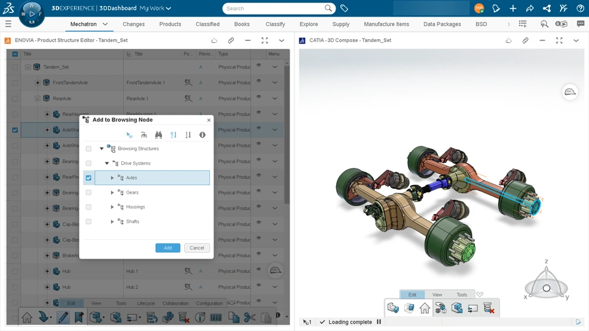Open the View tab in 3D Compose toolbar
Viewport: 589px width, 331px height.
tap(437, 295)
